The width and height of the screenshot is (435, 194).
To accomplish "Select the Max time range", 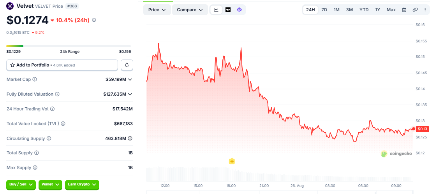I will (x=391, y=10).
